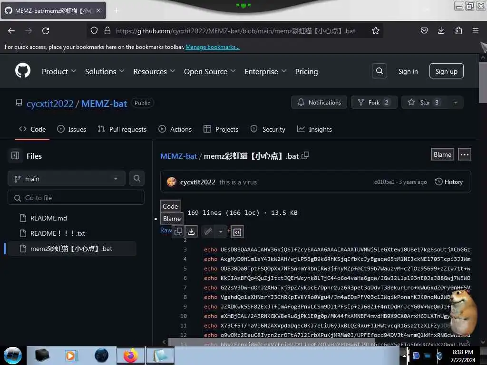487x365 pixels.
Task: Open GitHub search magnifier button
Action: 379,71
